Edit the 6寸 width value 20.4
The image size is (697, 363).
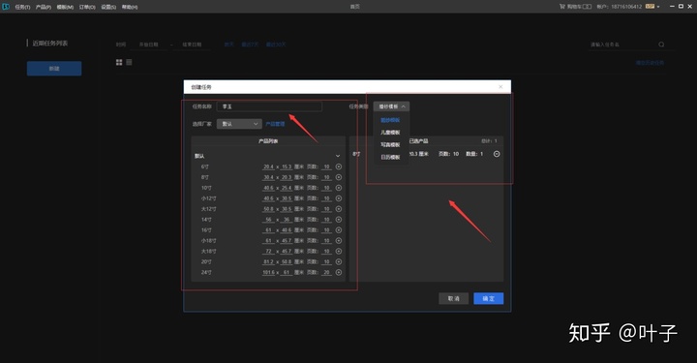[268, 166]
